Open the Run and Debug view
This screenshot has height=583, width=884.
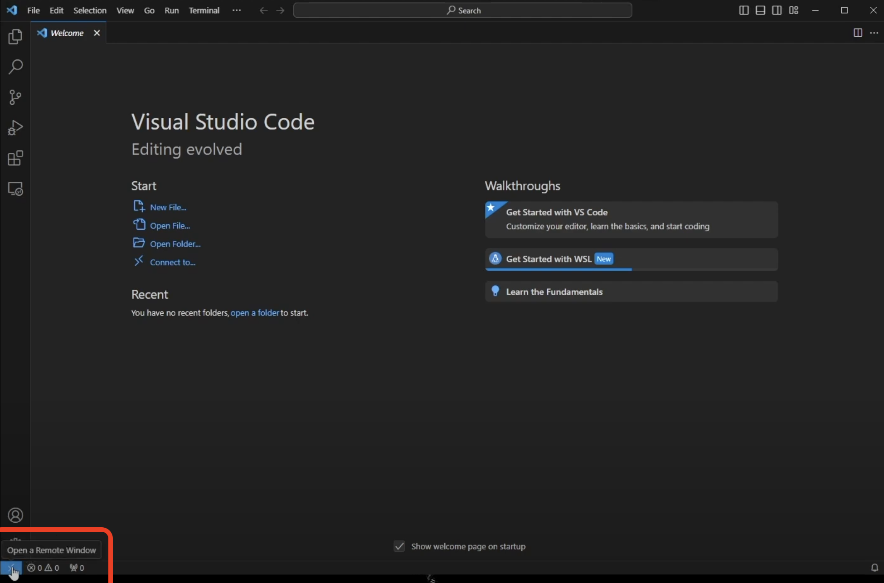[15, 128]
